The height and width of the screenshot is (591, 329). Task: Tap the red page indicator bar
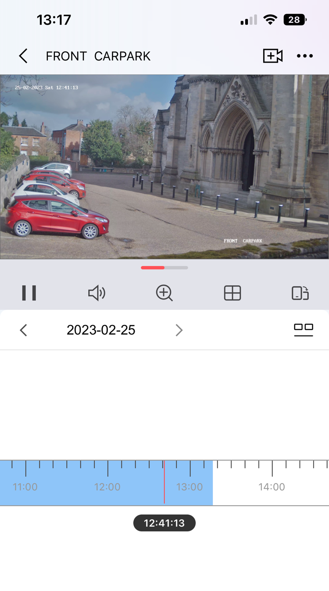coord(153,268)
